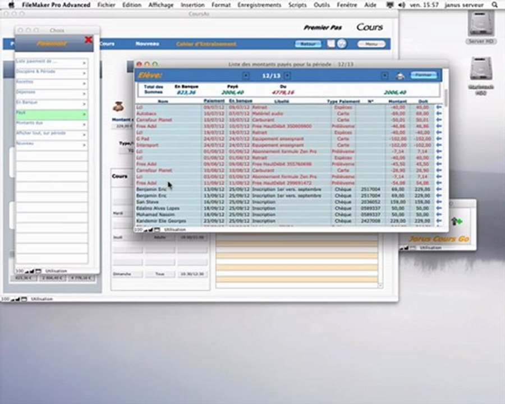The height and width of the screenshot is (404, 505).
Task: Click the arrow on Kandemir Elie Georges row
Action: (439, 221)
